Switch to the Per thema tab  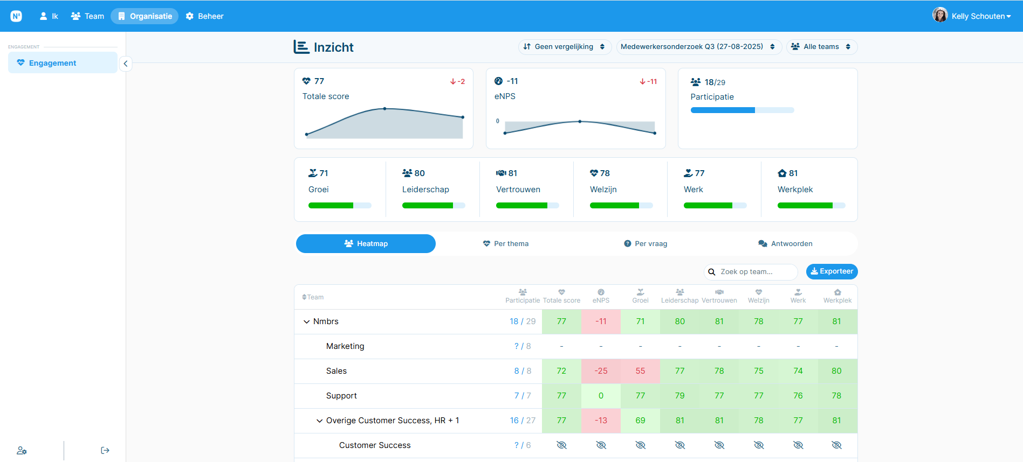point(506,244)
